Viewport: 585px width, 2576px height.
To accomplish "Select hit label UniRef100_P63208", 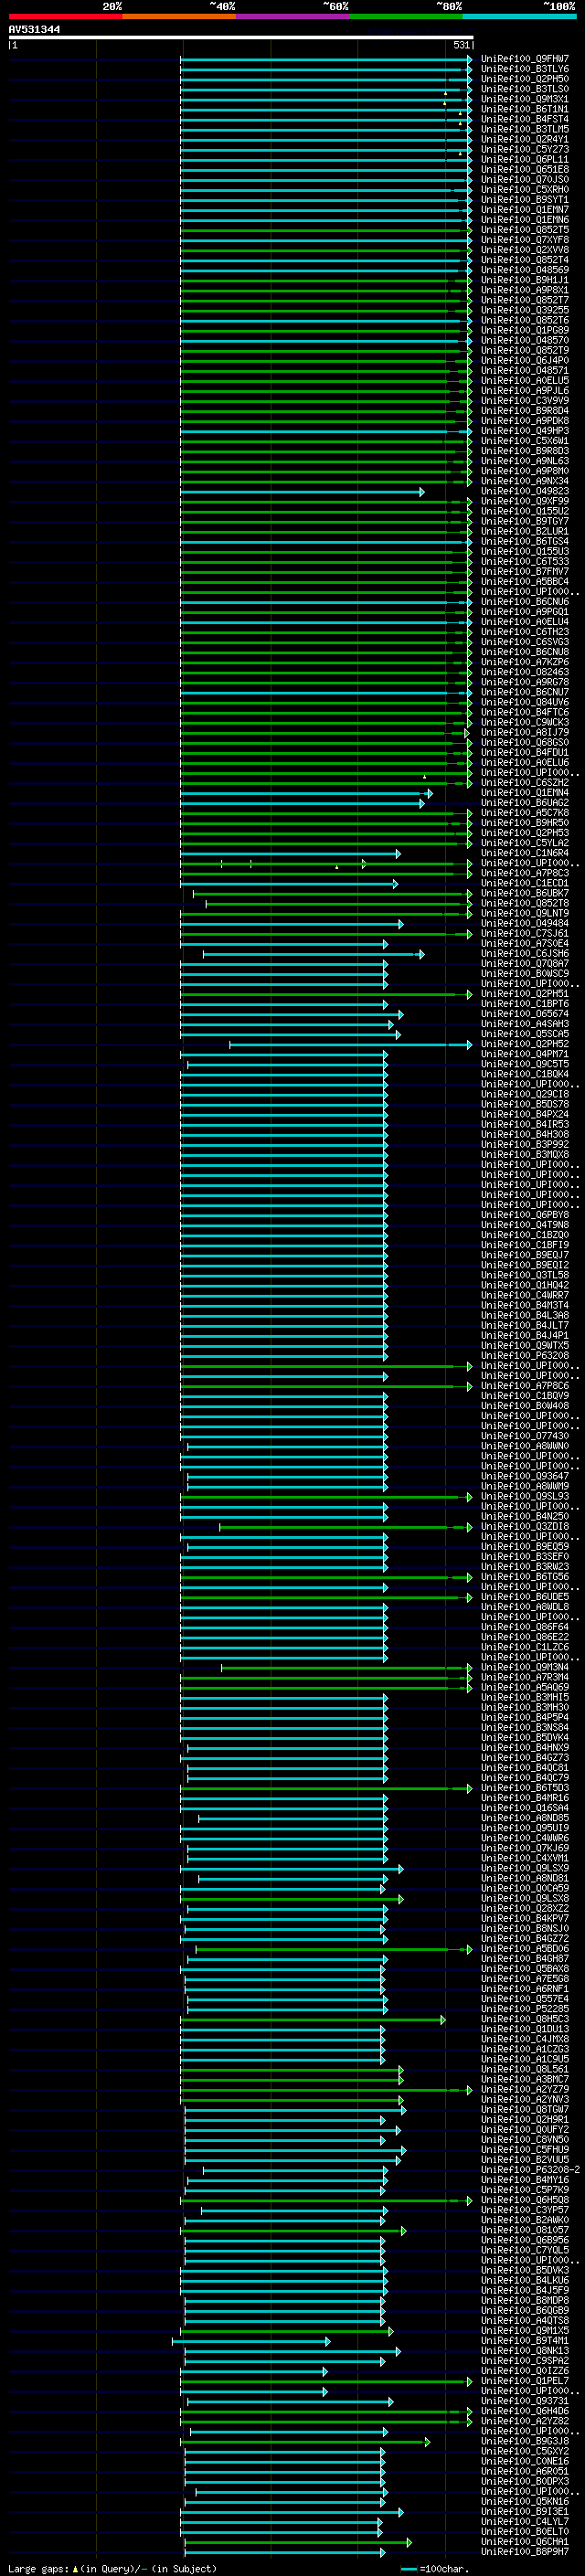I will click(525, 1355).
